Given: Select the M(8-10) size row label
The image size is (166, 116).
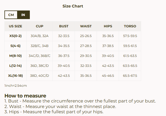Looking at the screenshot, I should (x=15, y=56).
